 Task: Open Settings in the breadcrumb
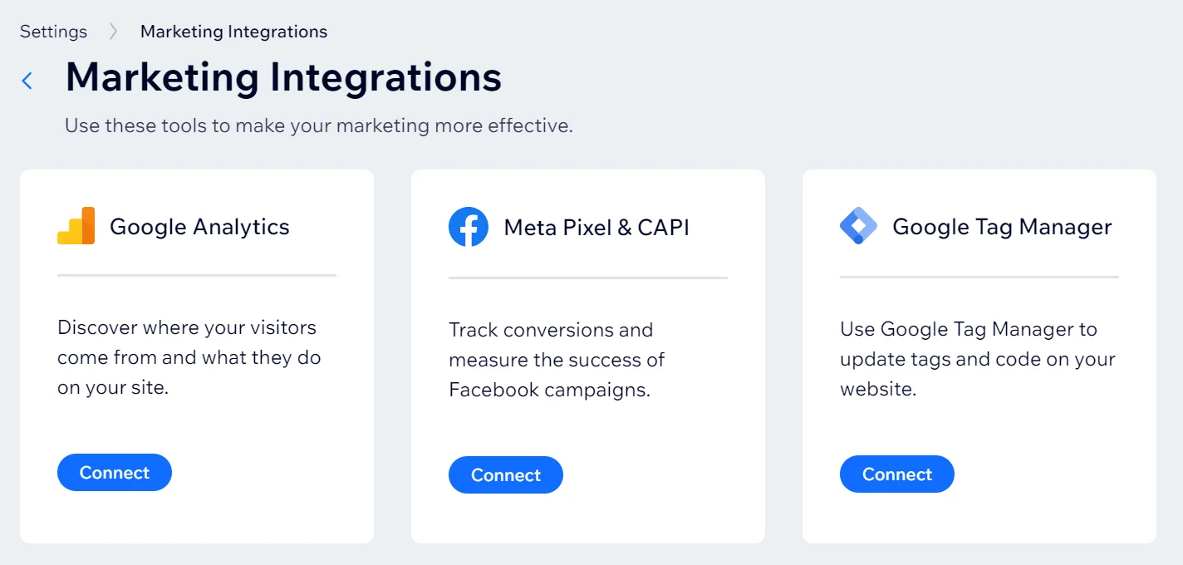coord(53,32)
